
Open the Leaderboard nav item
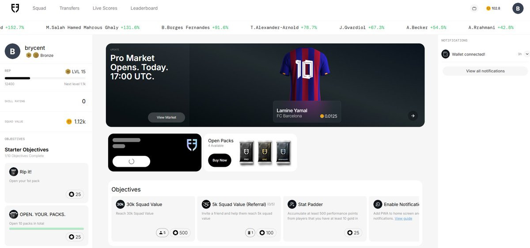144,8
